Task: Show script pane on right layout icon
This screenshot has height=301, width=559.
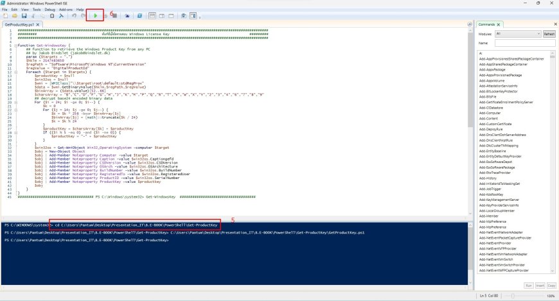Action: (161, 15)
